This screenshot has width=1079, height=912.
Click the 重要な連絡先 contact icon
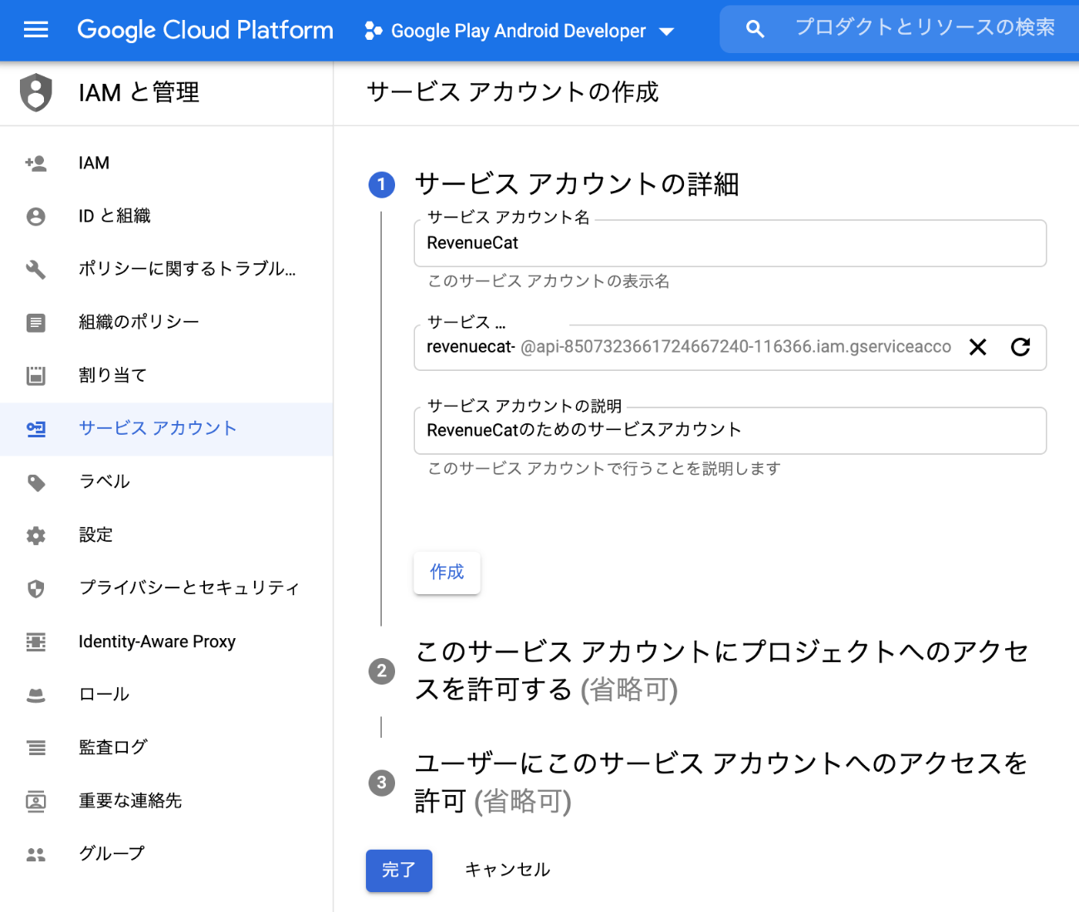[36, 801]
